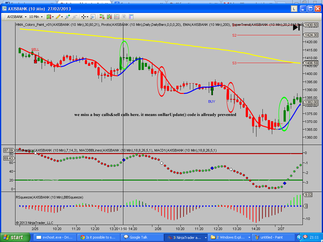Click the Gmail notifier tray icon

tap(305, 237)
